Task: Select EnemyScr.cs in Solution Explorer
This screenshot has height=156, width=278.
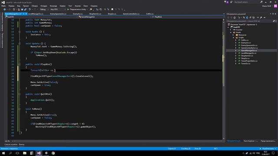Action: [246, 43]
